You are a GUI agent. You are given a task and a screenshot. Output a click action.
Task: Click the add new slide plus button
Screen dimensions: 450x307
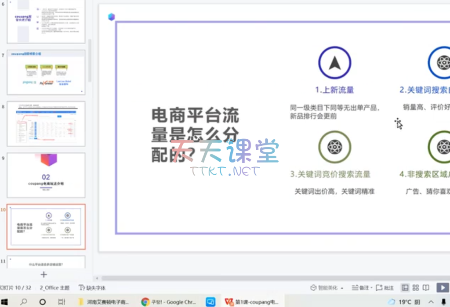(x=44, y=274)
